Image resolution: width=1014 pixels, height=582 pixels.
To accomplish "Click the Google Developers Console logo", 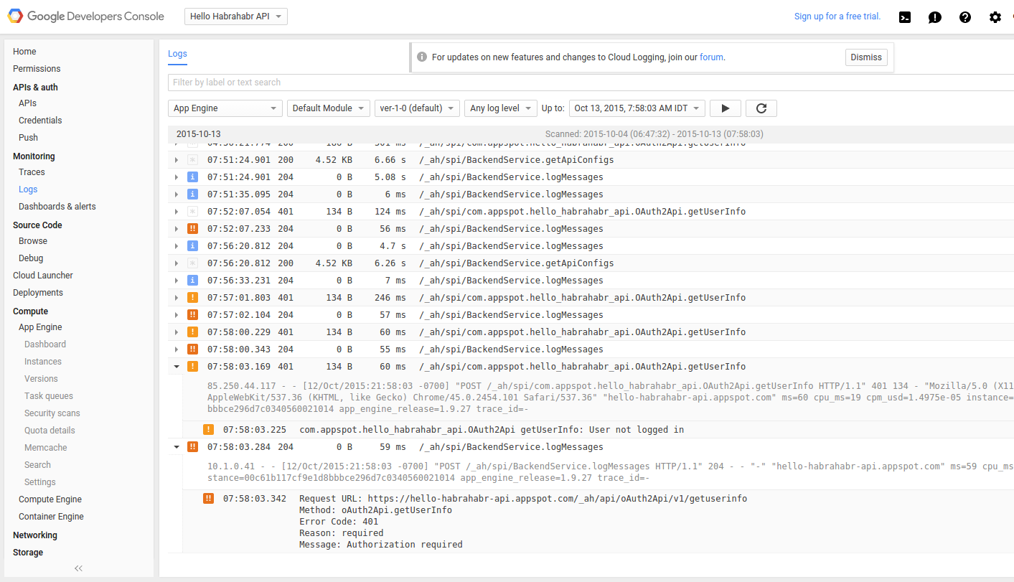I will 85,17.
